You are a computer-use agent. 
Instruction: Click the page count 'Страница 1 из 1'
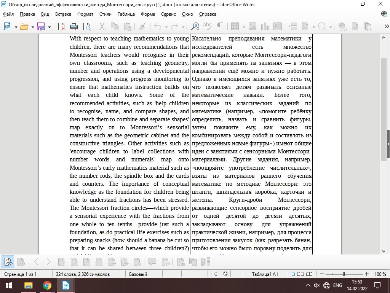pos(21,274)
